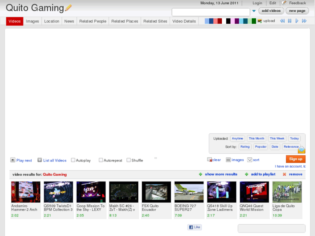Click the Facebook Like button
The image size is (315, 236).
point(195,227)
